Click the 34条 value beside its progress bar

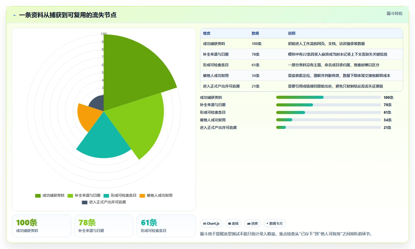pyautogui.click(x=387, y=120)
